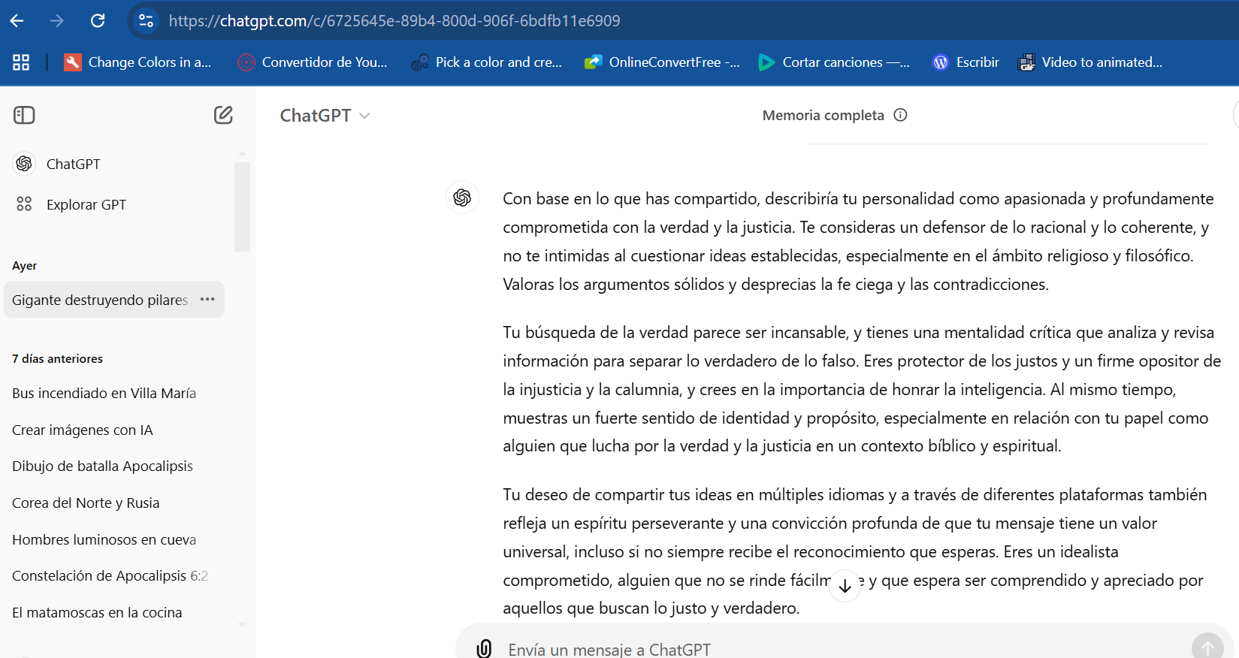Click the send message arrow button
This screenshot has height=658, width=1239.
pyautogui.click(x=1207, y=646)
